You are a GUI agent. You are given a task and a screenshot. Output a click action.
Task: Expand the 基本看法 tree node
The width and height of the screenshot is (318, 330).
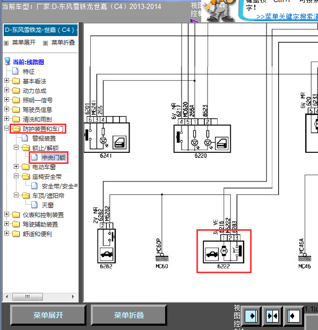6,81
